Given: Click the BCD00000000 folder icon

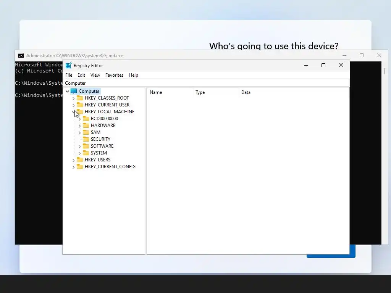Looking at the screenshot, I should pyautogui.click(x=86, y=118).
